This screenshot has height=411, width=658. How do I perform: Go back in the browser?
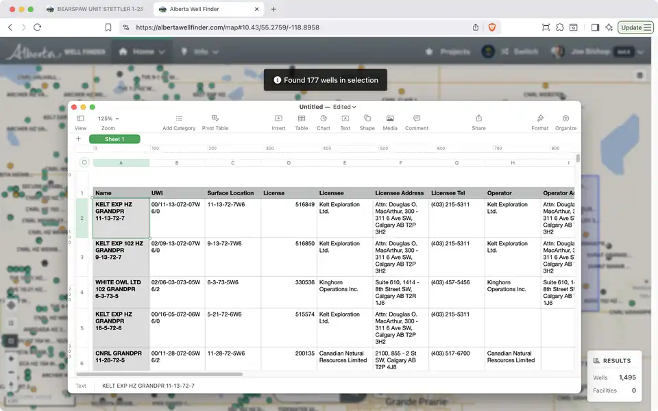(10, 27)
